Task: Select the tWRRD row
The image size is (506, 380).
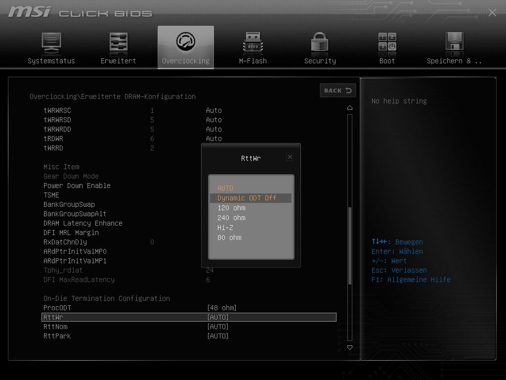Action: click(x=53, y=148)
